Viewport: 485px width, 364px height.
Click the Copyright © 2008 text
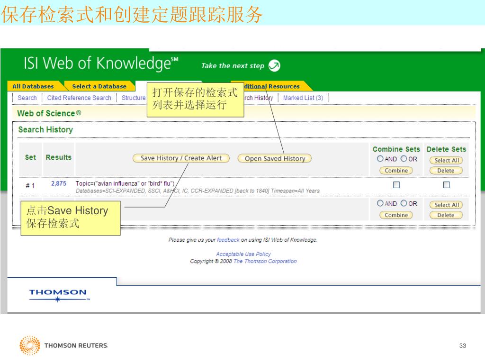tap(211, 261)
